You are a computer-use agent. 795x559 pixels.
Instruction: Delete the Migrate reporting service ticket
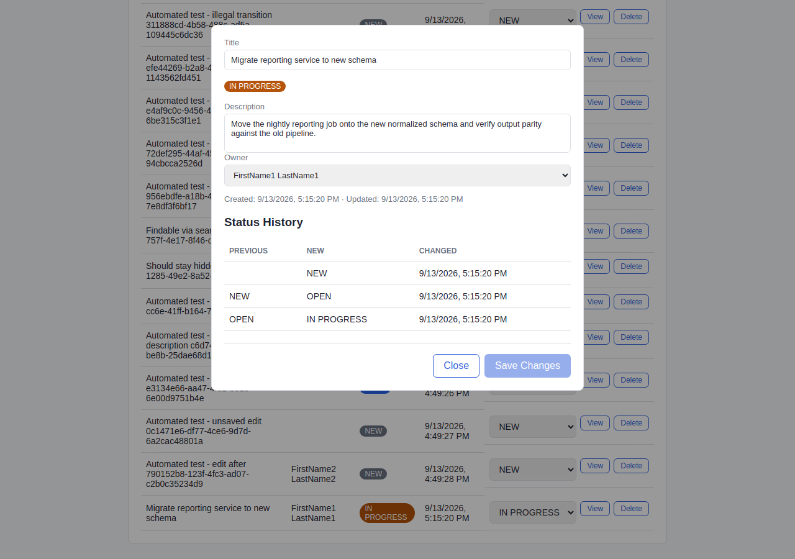(x=631, y=509)
